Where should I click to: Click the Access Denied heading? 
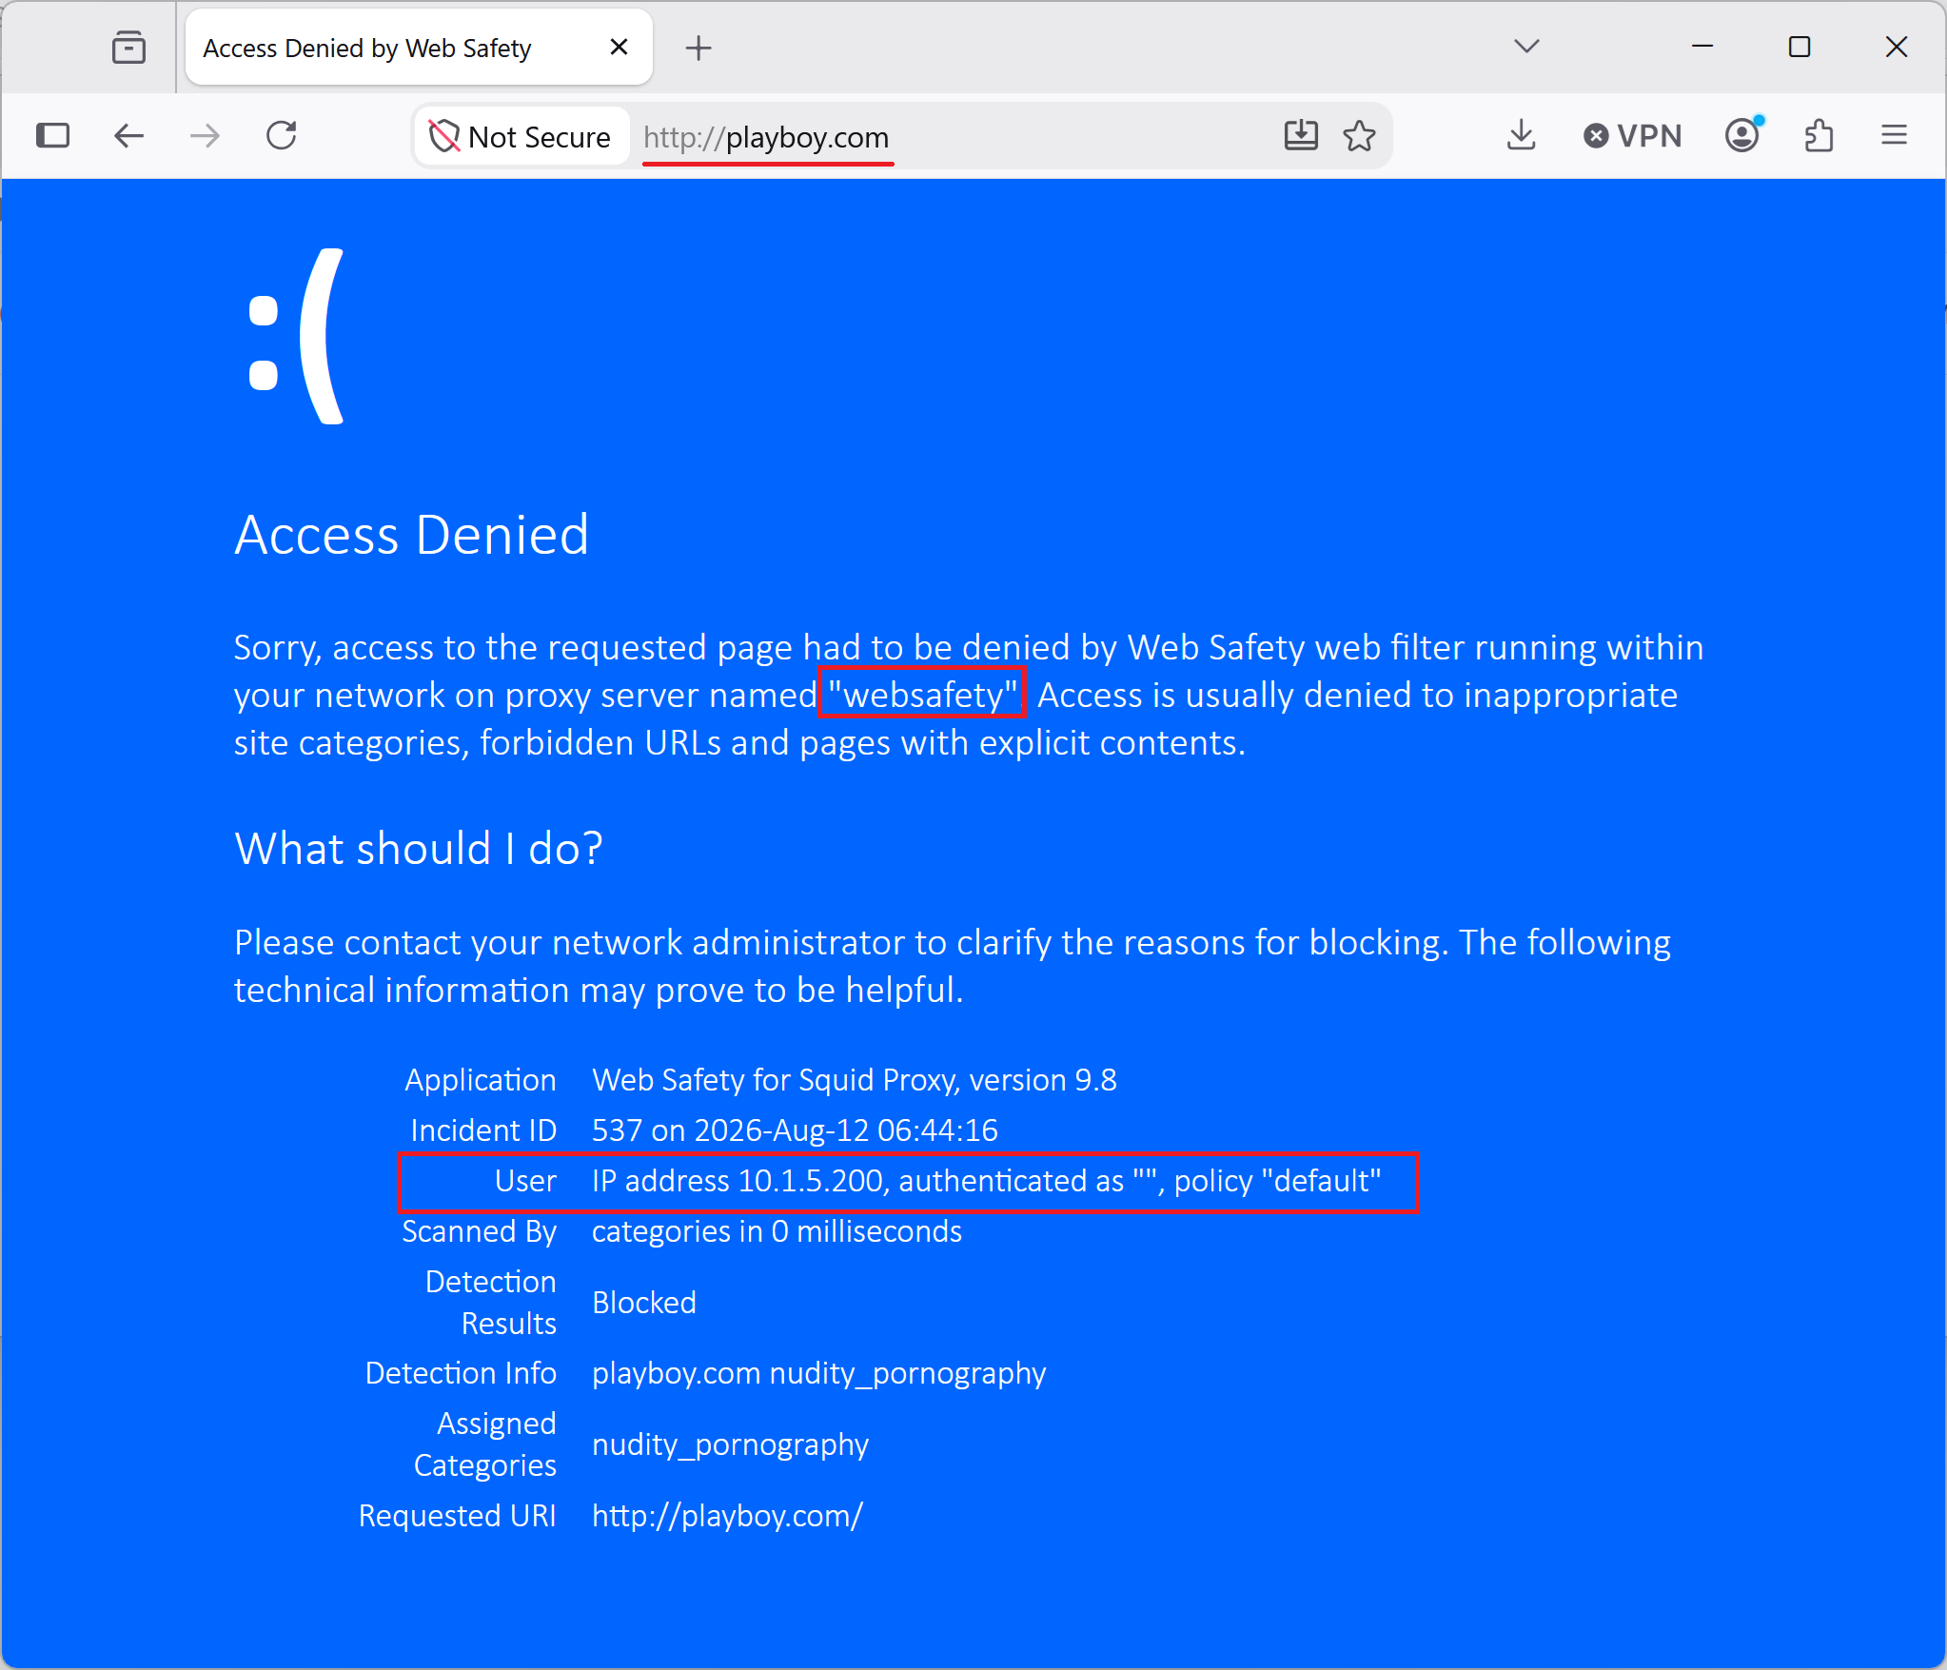pos(412,535)
